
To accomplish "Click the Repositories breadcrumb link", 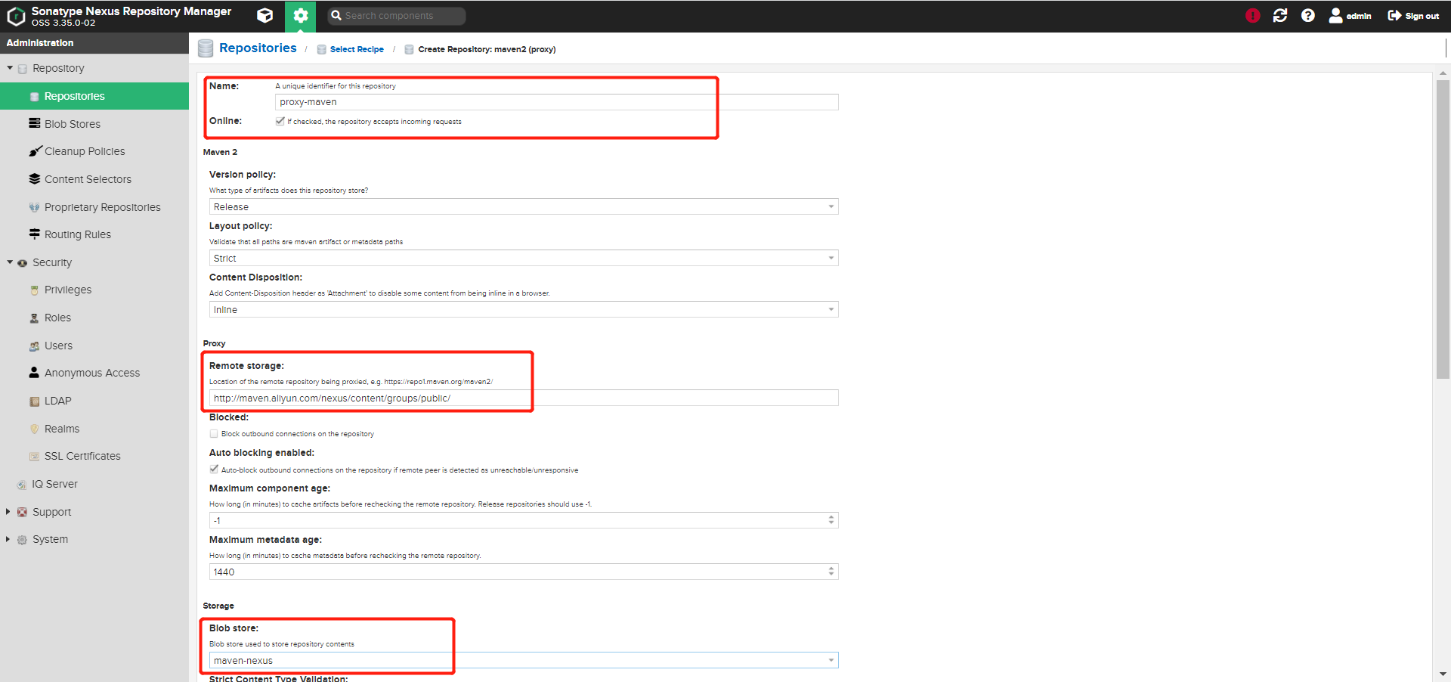I will [x=258, y=48].
